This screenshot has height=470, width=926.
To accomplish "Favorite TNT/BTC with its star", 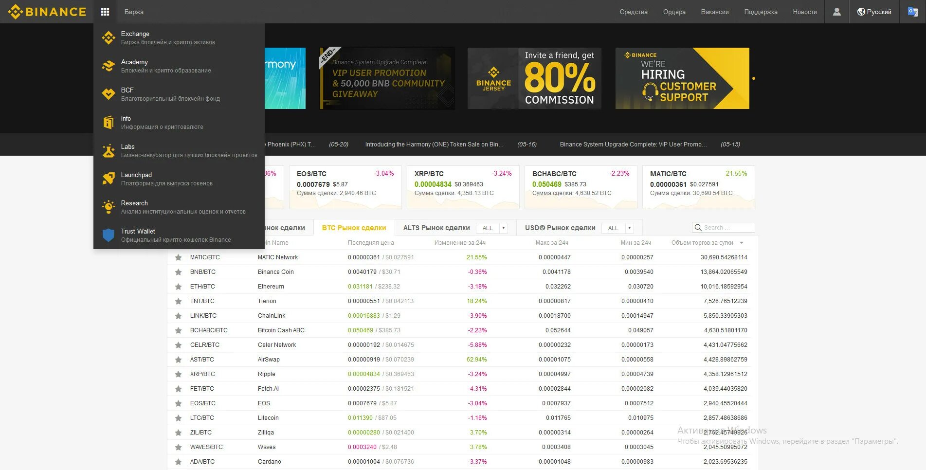I will tap(179, 301).
